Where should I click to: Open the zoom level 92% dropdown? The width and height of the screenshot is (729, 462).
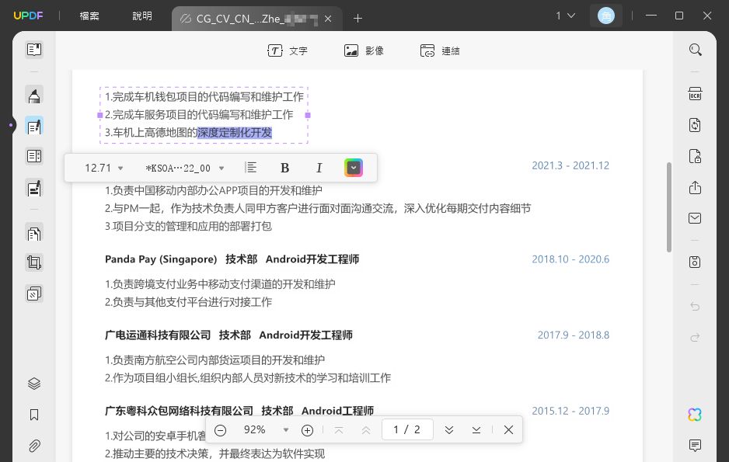click(266, 430)
